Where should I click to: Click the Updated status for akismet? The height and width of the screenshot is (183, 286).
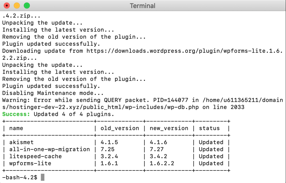[211, 142]
